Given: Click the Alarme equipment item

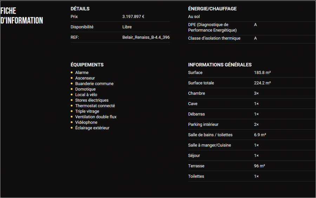Looking at the screenshot, I should [82, 73].
